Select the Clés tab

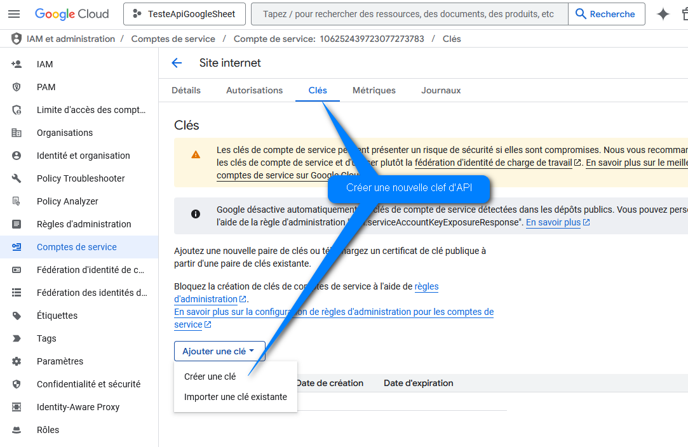point(318,90)
